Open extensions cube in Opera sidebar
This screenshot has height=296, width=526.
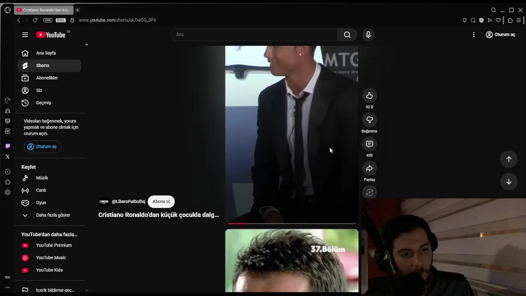coord(7,182)
